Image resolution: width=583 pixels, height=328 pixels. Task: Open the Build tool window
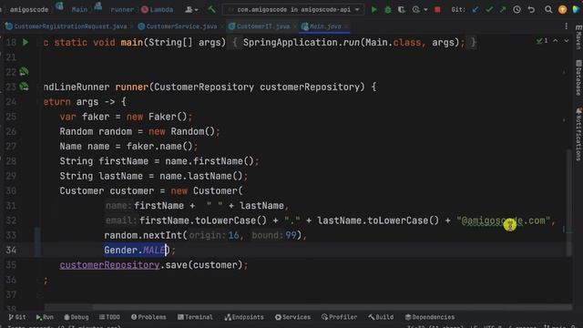click(381, 317)
